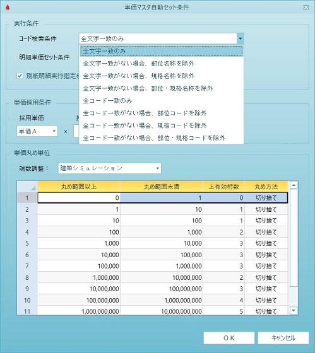Click 切り捨て cell in row 6
This screenshot has width=315, height=353.
(x=266, y=255)
